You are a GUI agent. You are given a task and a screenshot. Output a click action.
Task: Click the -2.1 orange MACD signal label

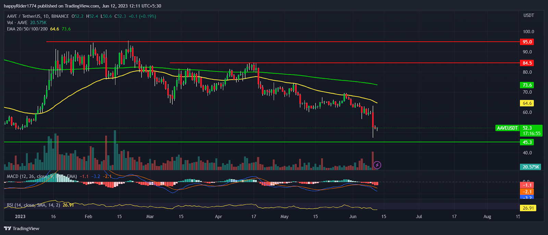point(527,192)
